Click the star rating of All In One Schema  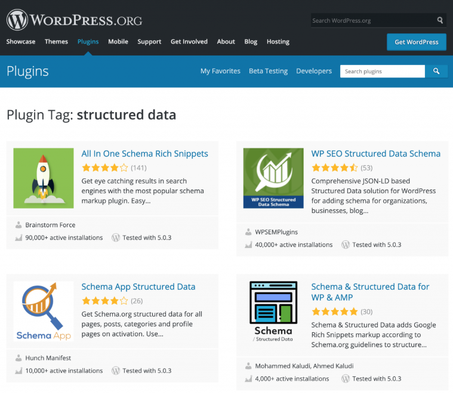coord(105,168)
